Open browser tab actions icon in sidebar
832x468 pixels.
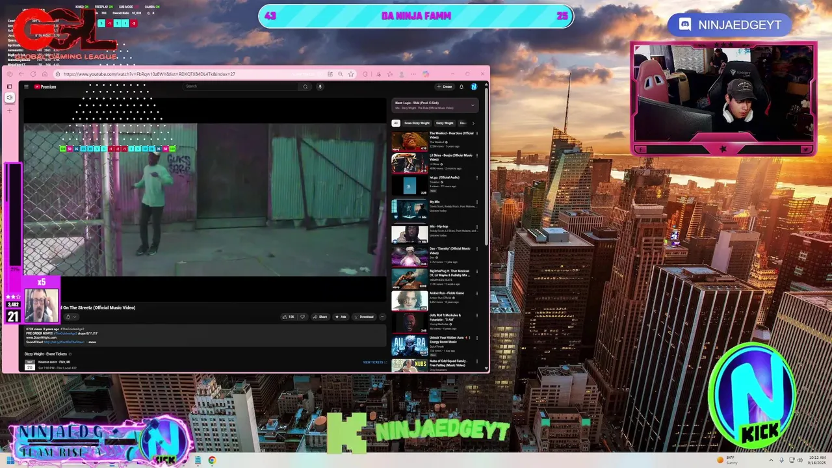point(9,86)
